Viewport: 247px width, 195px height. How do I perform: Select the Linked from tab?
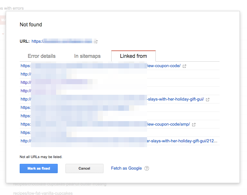133,56
